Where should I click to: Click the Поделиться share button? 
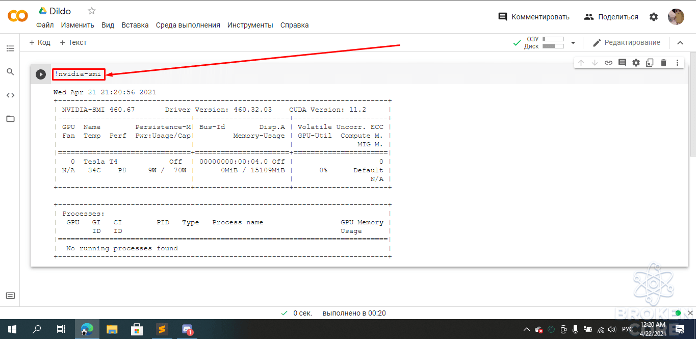tap(611, 17)
